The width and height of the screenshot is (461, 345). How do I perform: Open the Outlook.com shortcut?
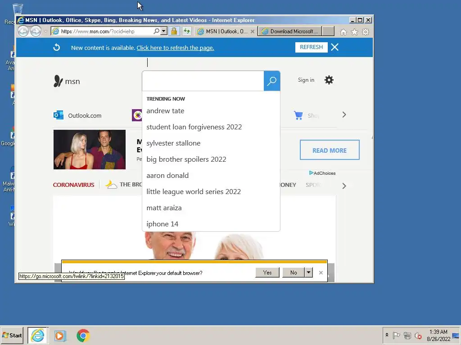[x=77, y=115]
